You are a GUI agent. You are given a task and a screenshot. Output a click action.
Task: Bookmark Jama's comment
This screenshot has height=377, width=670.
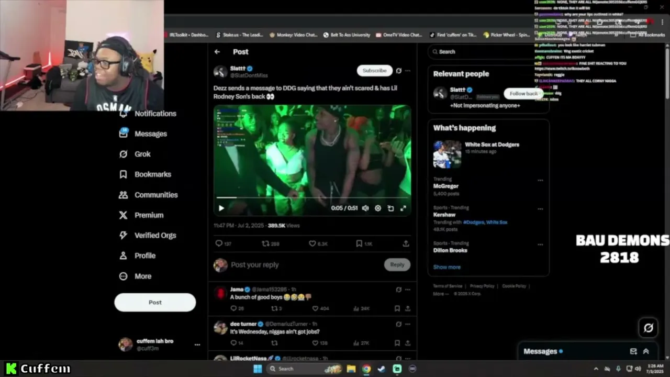(397, 309)
